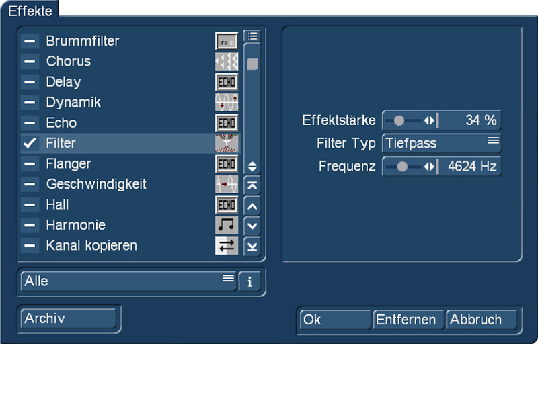The width and height of the screenshot is (538, 403).
Task: Enable the Echo effect toggle
Action: 30,123
